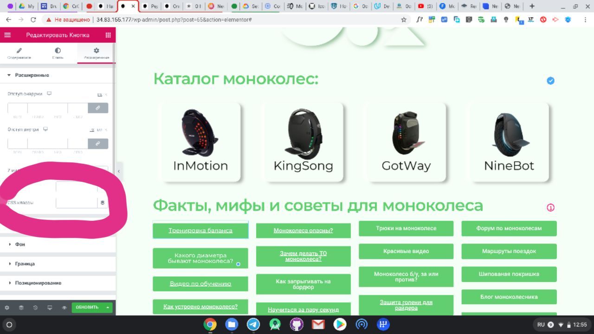
Task: Click the preview eye icon in footer
Action: coord(65,307)
